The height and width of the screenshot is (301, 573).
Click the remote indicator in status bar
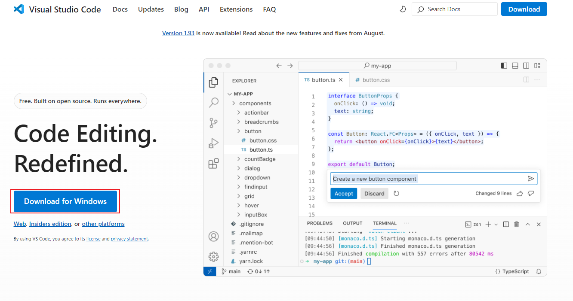[x=209, y=271]
